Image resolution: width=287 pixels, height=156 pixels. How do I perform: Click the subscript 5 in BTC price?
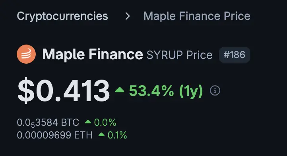(x=33, y=125)
